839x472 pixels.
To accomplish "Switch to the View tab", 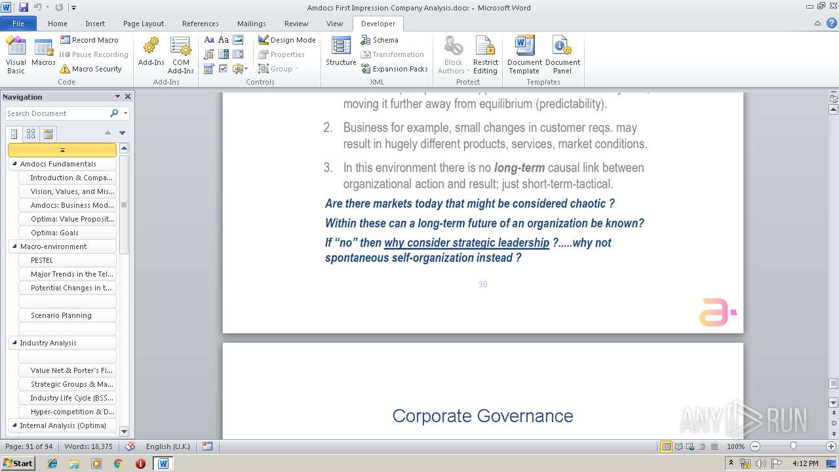I will click(x=334, y=24).
